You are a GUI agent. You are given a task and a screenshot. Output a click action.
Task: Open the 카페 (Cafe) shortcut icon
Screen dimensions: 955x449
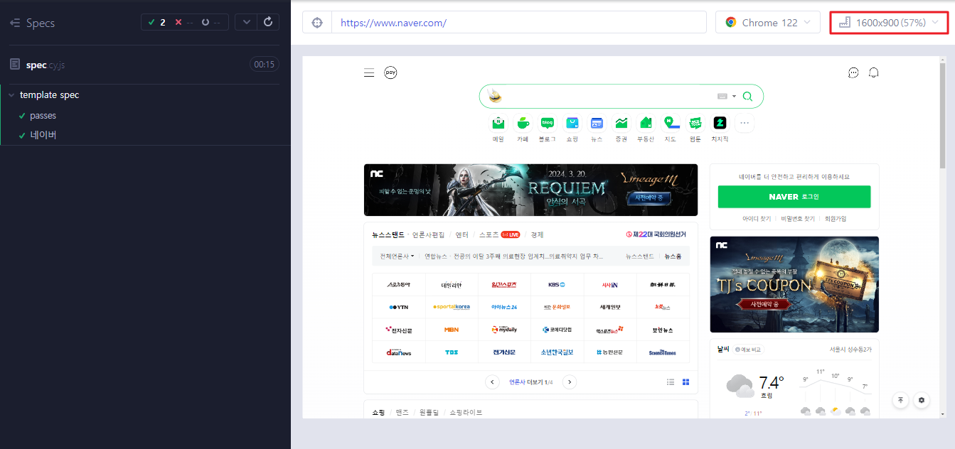tap(523, 123)
